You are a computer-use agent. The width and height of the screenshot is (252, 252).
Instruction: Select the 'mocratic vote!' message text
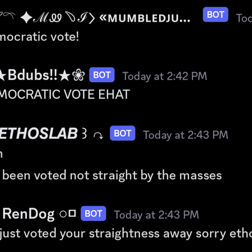40,37
